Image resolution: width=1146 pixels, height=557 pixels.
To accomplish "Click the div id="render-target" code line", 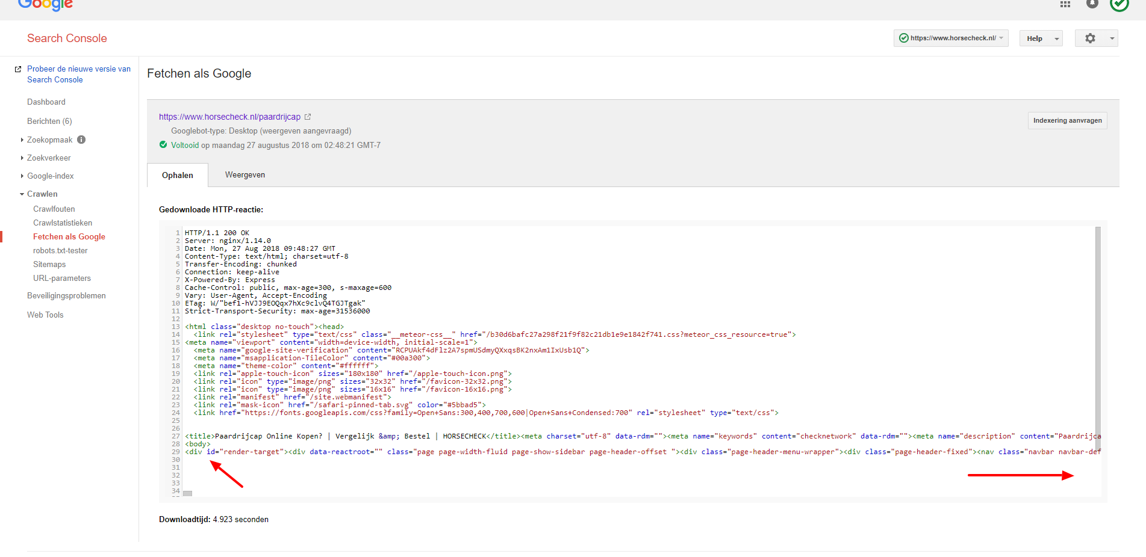I will click(643, 452).
